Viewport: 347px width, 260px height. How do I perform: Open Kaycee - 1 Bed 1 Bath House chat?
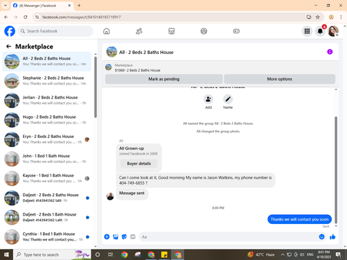pyautogui.click(x=46, y=178)
